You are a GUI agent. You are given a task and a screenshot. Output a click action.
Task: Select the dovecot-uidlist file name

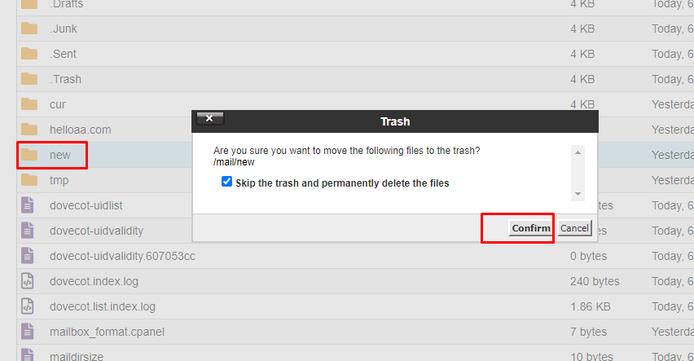pyautogui.click(x=86, y=205)
